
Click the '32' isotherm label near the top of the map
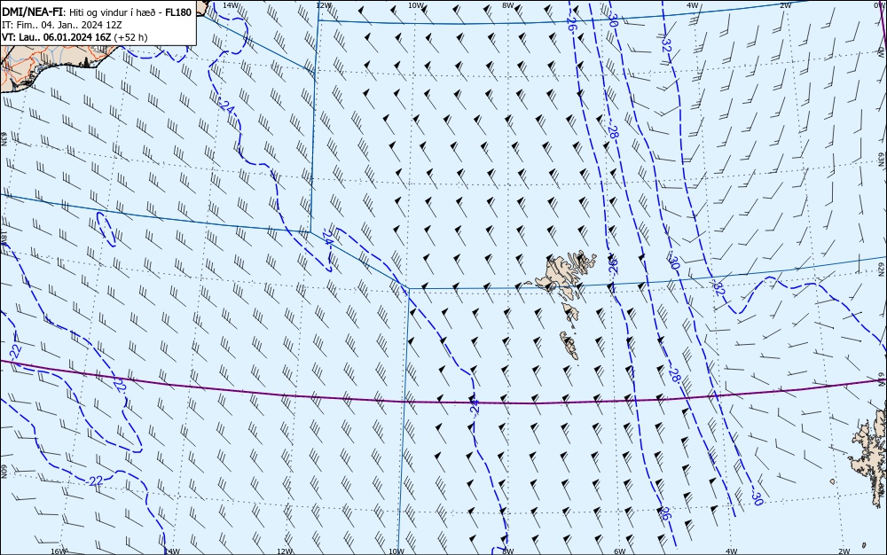click(666, 45)
